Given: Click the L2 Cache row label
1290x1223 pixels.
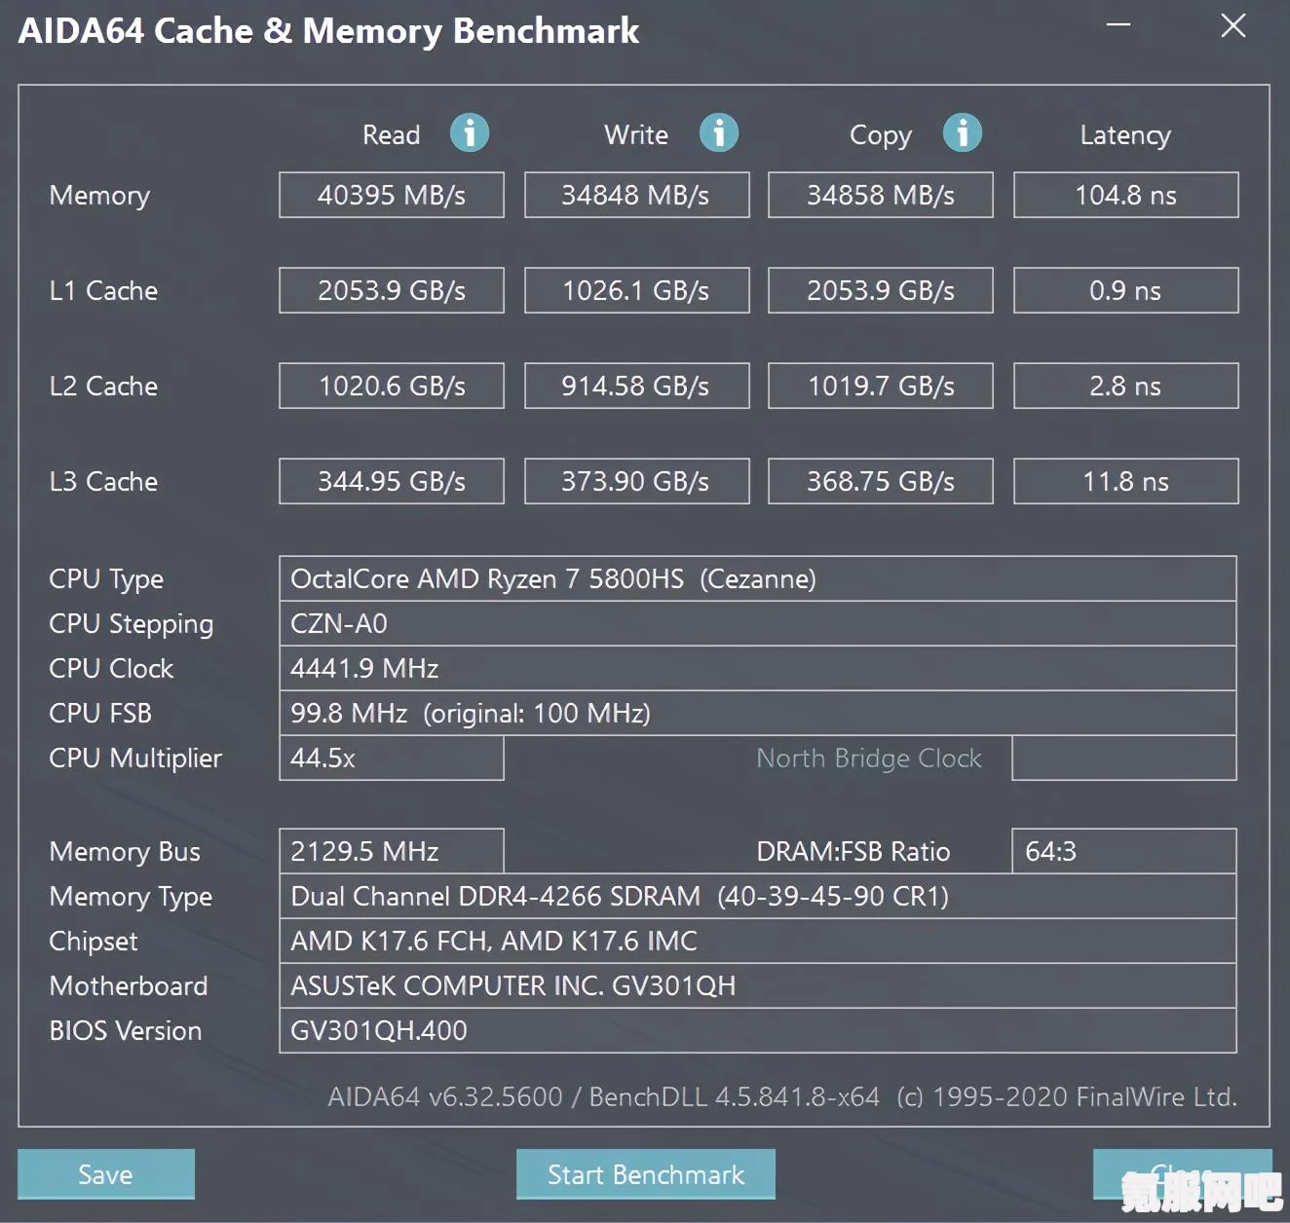Looking at the screenshot, I should click(103, 386).
